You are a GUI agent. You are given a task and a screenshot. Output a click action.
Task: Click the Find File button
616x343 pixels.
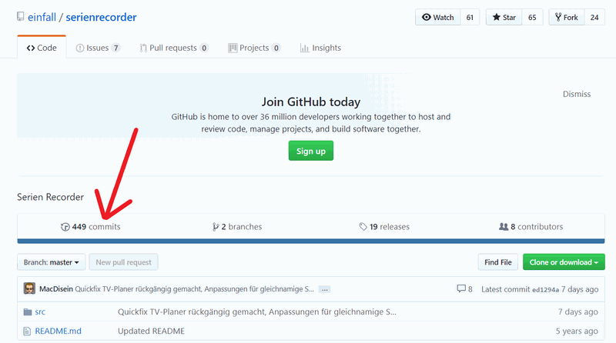[x=497, y=262]
